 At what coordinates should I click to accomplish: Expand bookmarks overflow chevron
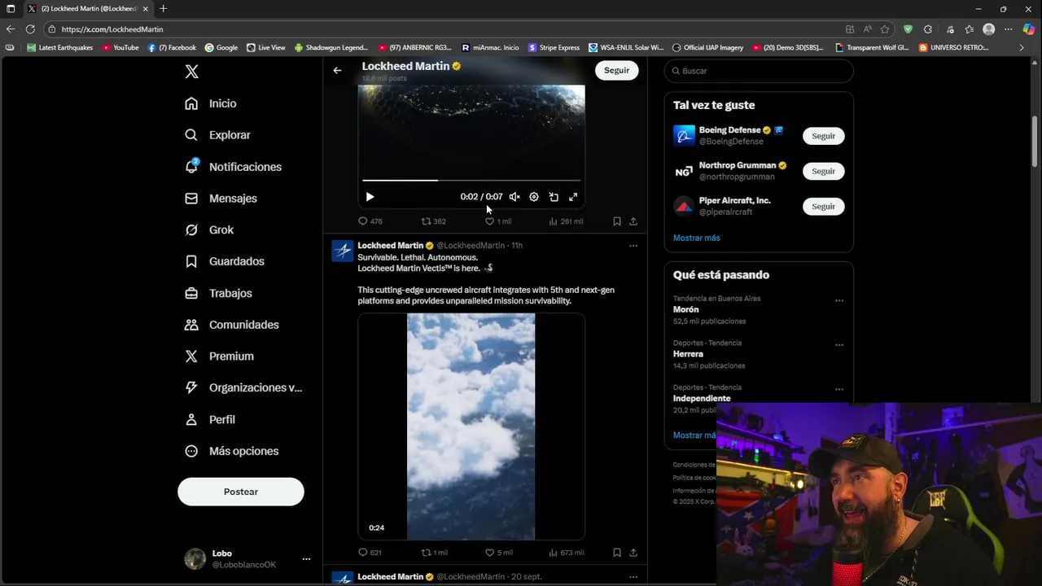pos(1022,48)
